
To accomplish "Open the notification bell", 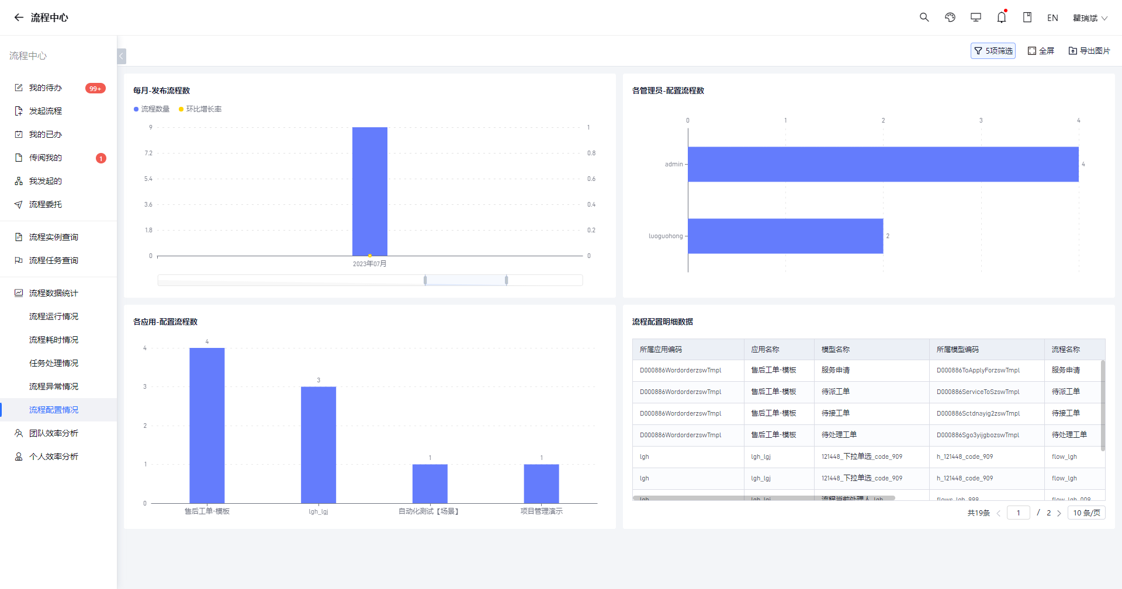I will [1002, 18].
